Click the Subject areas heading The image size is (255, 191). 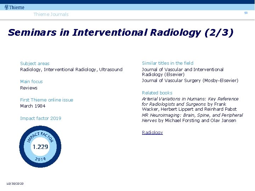click(x=35, y=63)
